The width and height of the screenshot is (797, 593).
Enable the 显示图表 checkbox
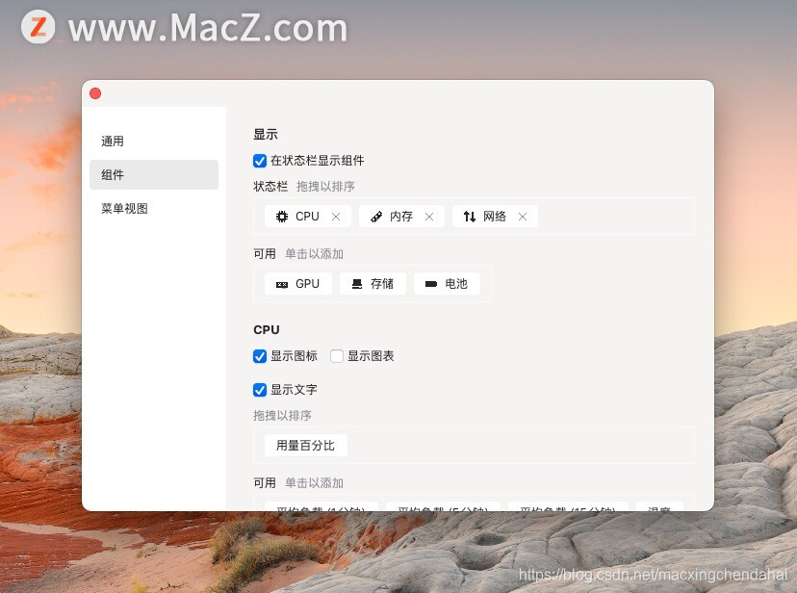(337, 356)
